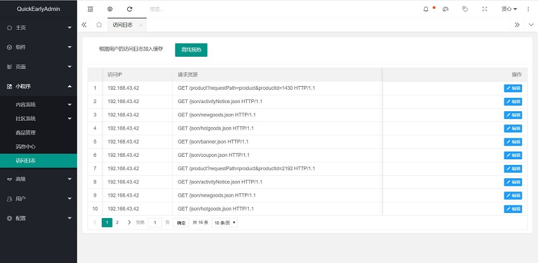Edit row 10 hotgoods.json entry
This screenshot has width=538, height=263.
[x=513, y=209]
